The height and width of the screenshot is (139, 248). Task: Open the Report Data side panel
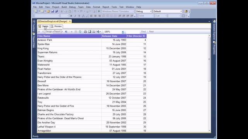tap(34, 40)
